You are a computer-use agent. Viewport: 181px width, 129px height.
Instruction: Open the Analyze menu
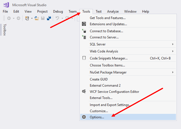pyautogui.click(x=113, y=11)
